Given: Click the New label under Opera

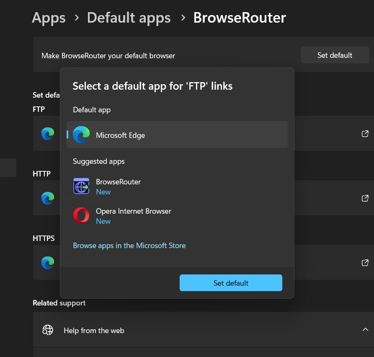Looking at the screenshot, I should coord(103,221).
